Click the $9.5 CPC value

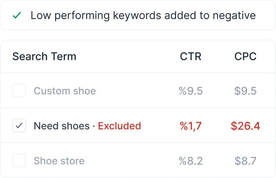pyautogui.click(x=245, y=91)
